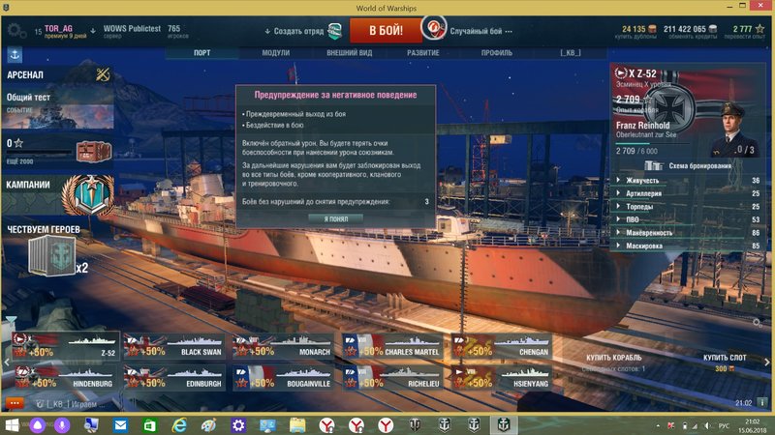Select the BLACK SWAN ship card
This screenshot has height=435, width=775.
(173, 345)
